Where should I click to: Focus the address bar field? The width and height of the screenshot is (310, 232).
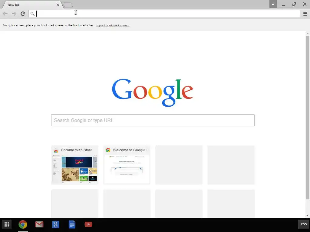pos(164,14)
